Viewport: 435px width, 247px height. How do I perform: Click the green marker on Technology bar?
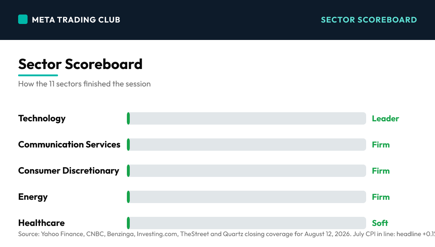(x=128, y=118)
